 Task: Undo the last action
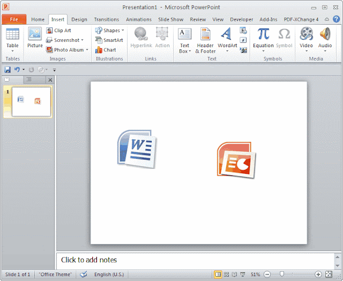17,70
